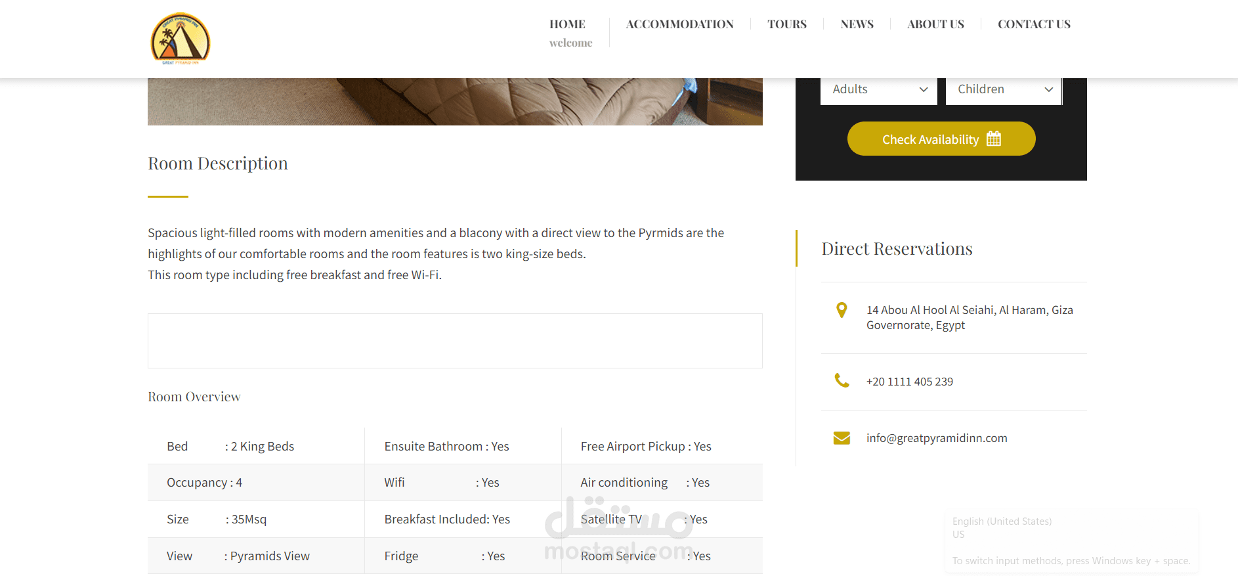Viewport: 1238px width, 576px height.
Task: Click the hotel address text
Action: click(x=970, y=317)
